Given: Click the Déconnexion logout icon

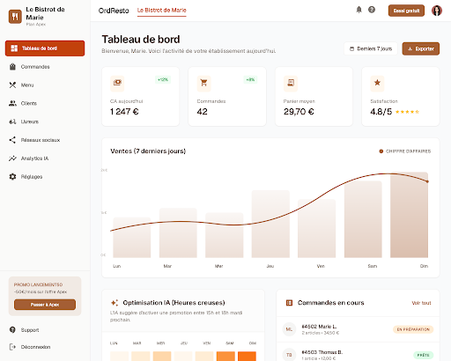Looking at the screenshot, I should tap(12, 347).
